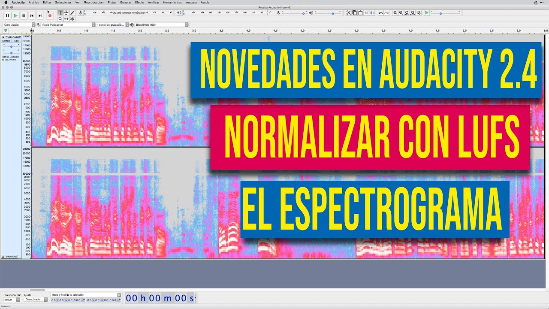Click the Cut scissors icon
The width and height of the screenshot is (549, 309).
(x=349, y=13)
